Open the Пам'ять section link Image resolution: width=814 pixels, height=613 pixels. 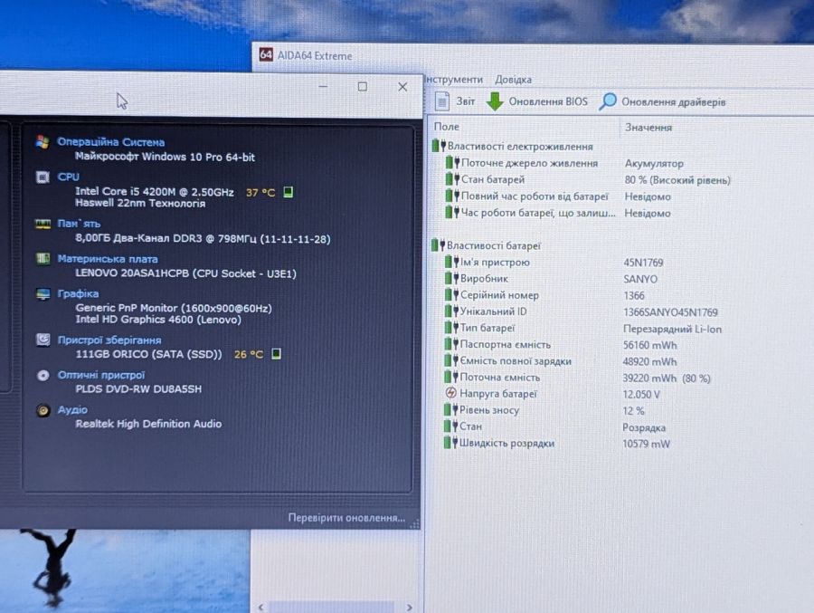point(79,224)
